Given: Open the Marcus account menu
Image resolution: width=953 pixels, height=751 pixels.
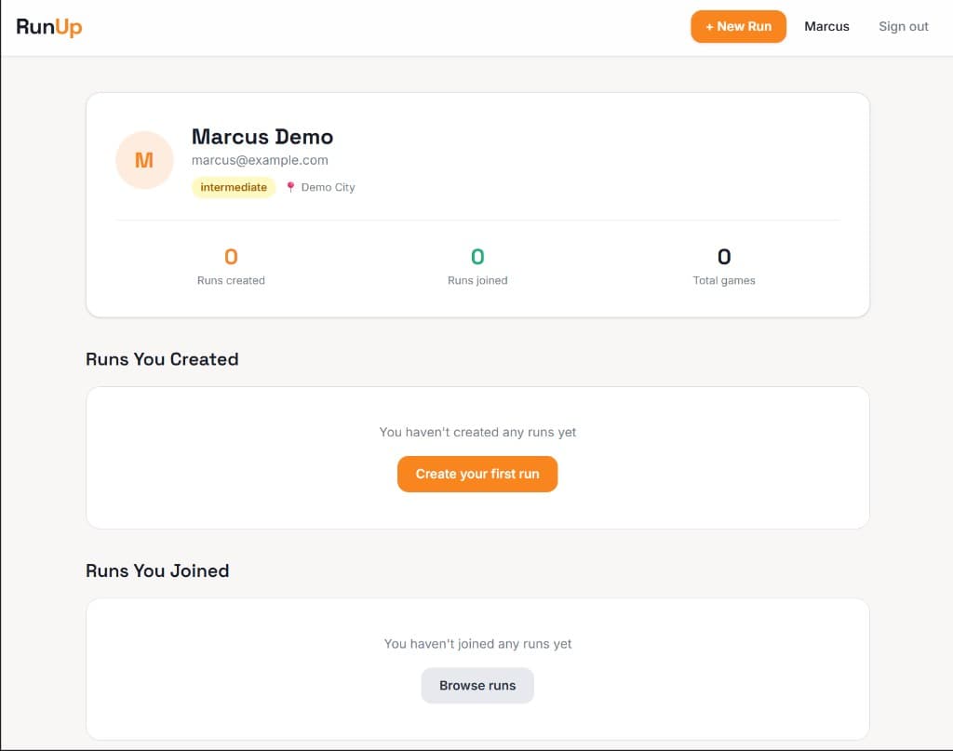Looking at the screenshot, I should (826, 26).
